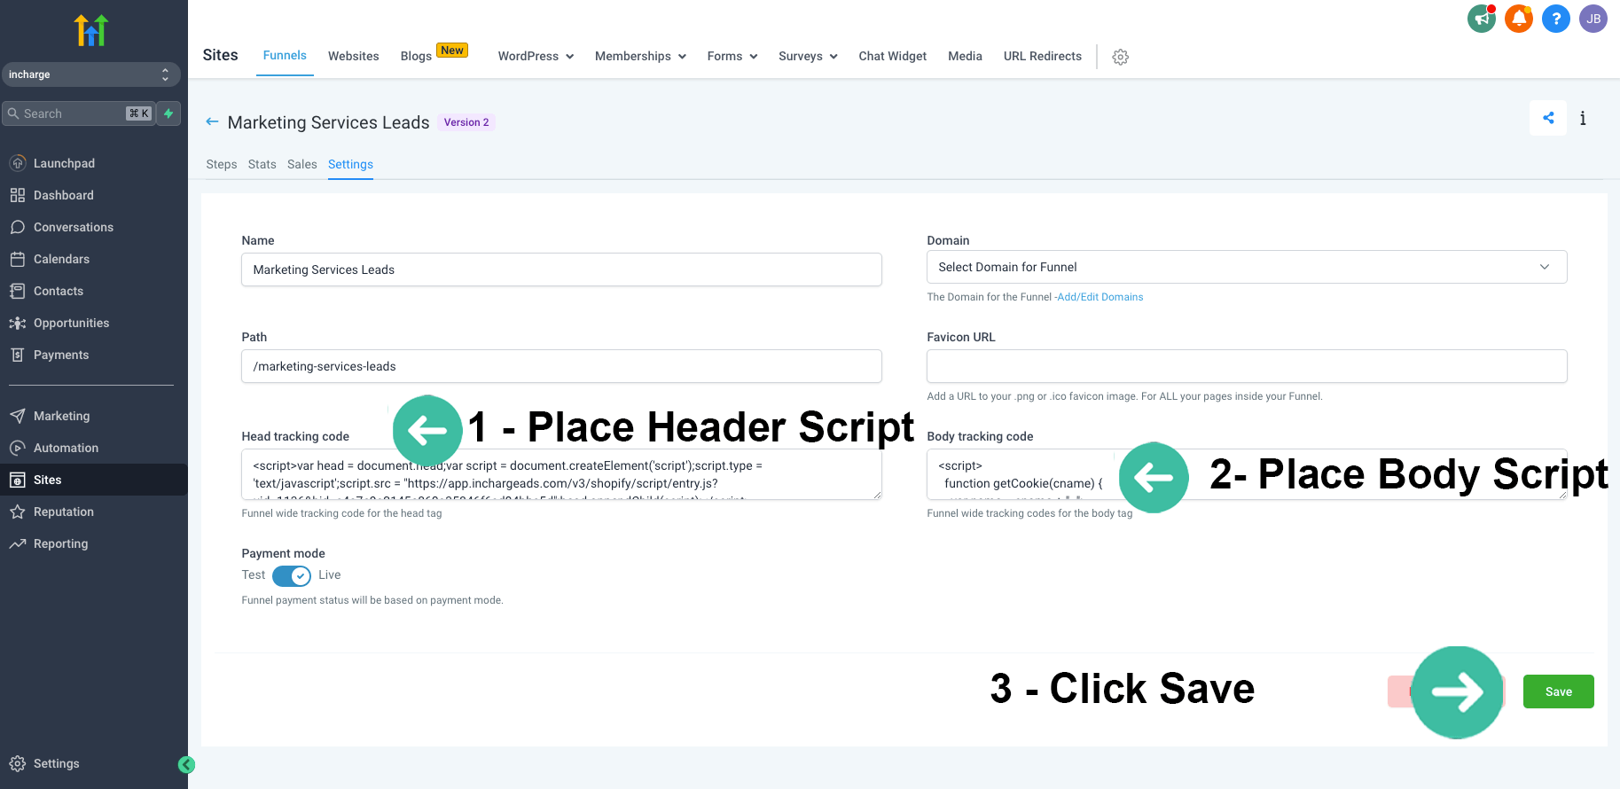Click the Version 2 badge
This screenshot has width=1620, height=789.
pos(466,122)
